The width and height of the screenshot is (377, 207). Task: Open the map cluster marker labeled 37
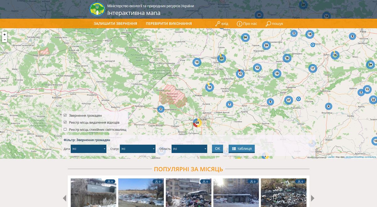pos(288,100)
